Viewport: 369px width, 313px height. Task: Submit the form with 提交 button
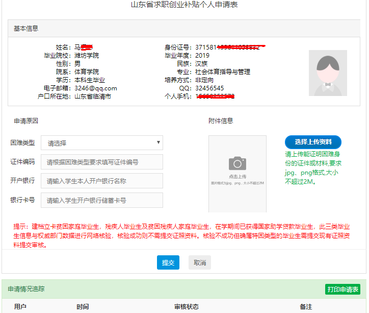pos(168,262)
